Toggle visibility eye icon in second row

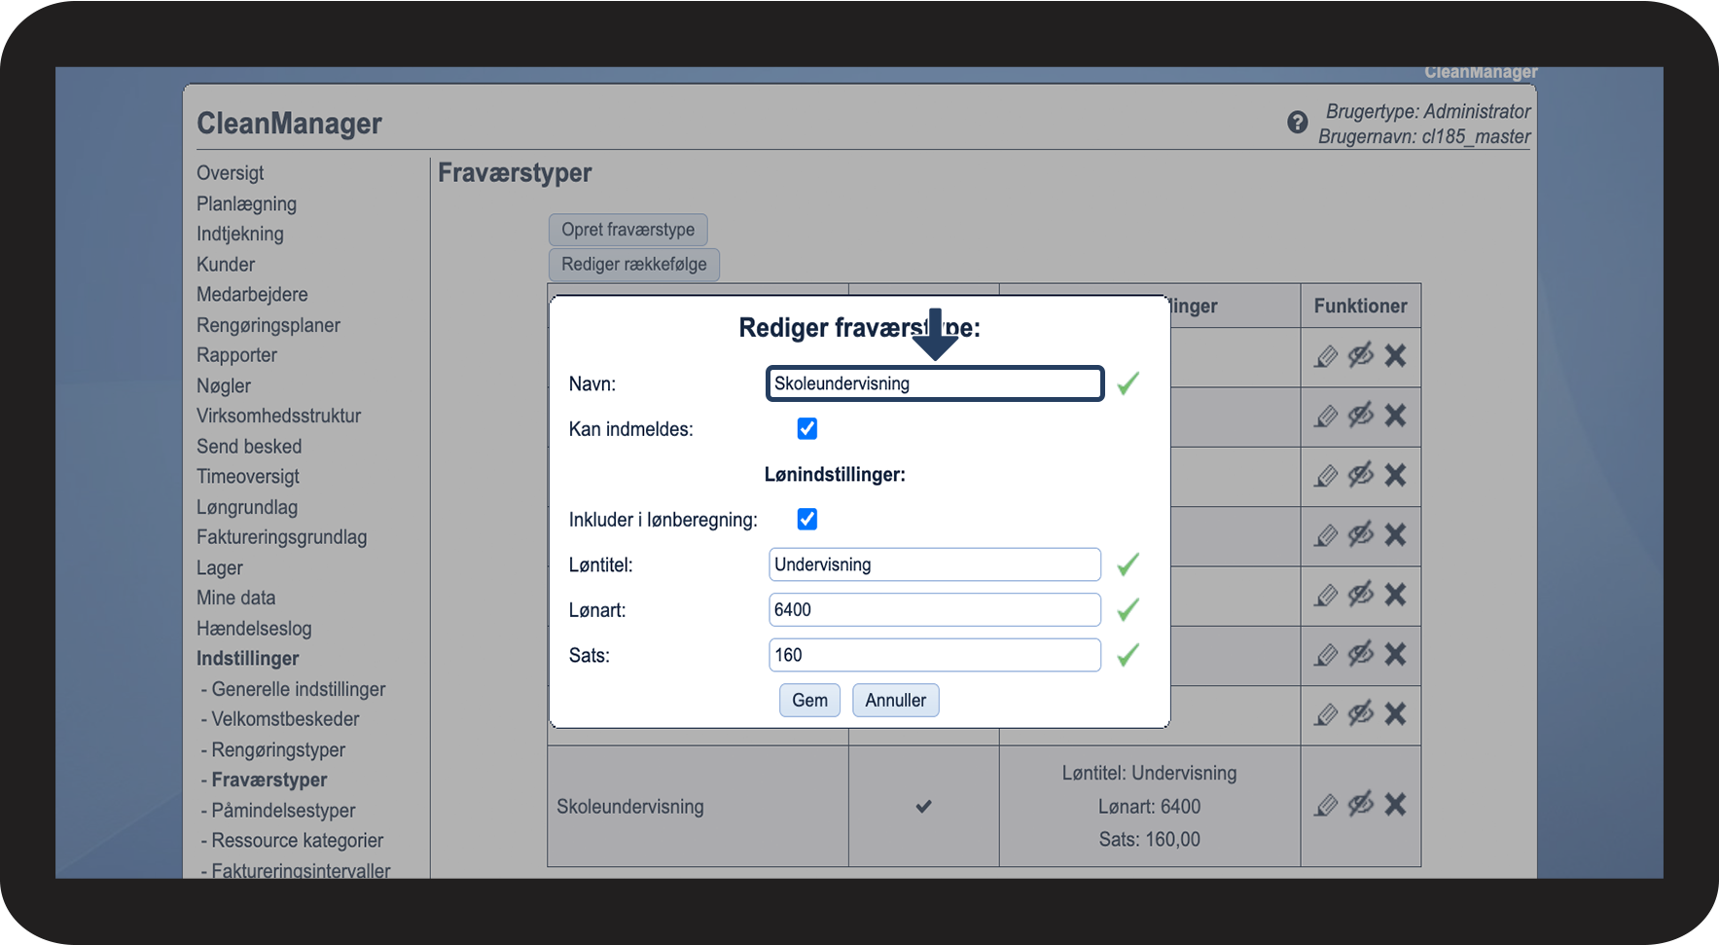(1360, 416)
